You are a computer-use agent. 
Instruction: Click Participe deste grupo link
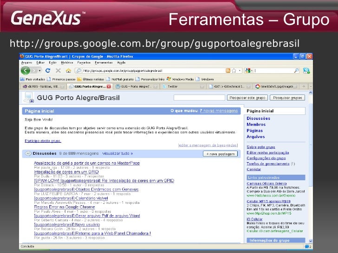point(43,141)
